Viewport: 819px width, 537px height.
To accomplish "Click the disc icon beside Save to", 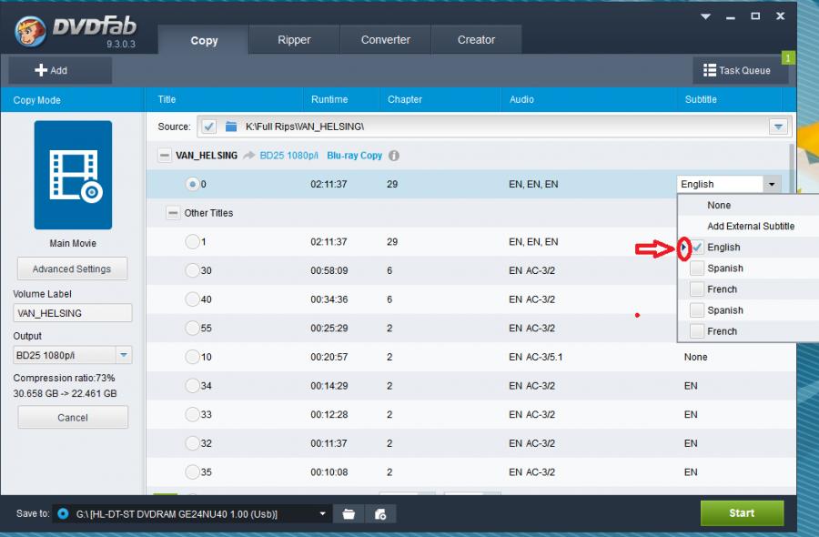I will coord(63,513).
